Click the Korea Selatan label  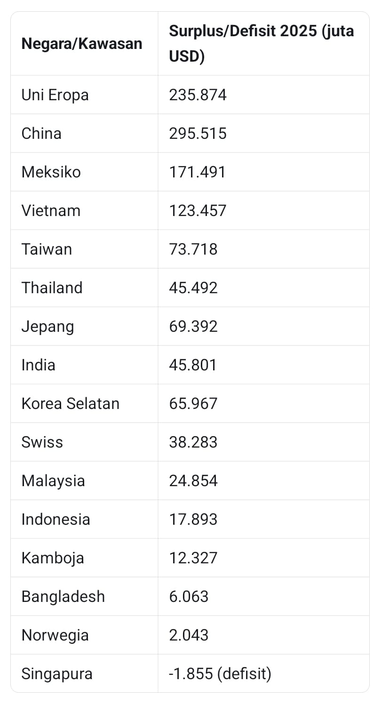point(71,404)
